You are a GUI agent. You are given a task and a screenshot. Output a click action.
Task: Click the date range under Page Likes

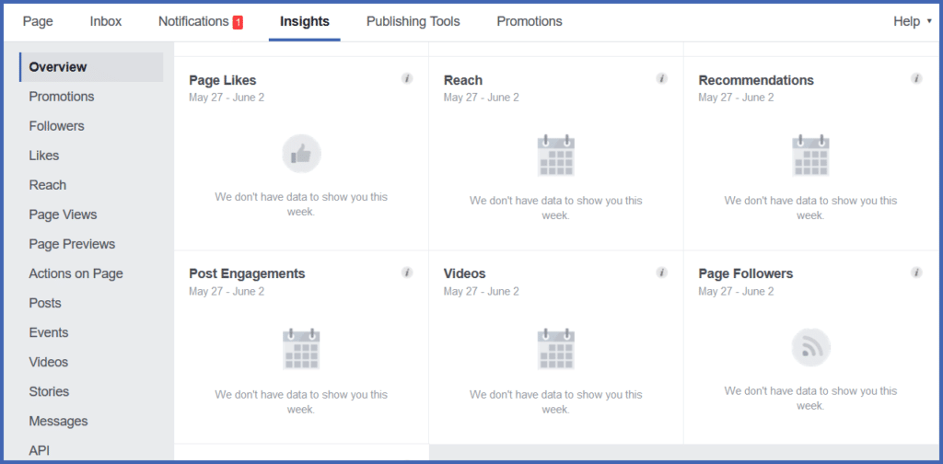(227, 98)
